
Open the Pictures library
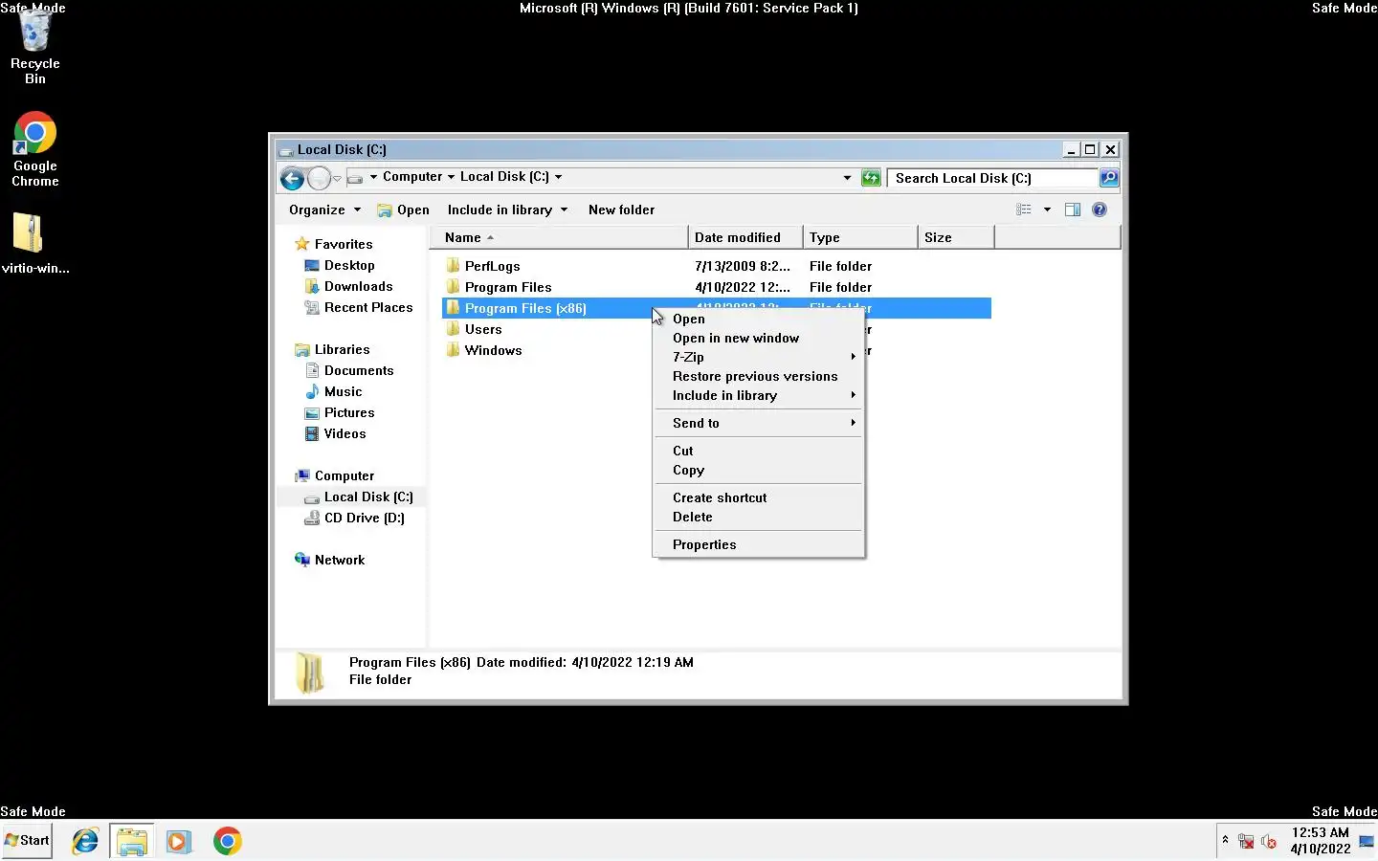[x=349, y=412]
